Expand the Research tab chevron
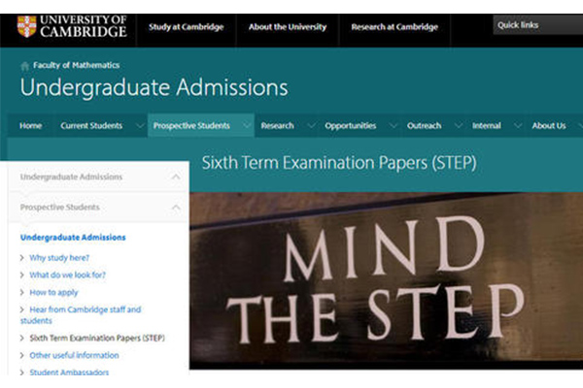Image resolution: width=583 pixels, height=388 pixels. click(312, 125)
